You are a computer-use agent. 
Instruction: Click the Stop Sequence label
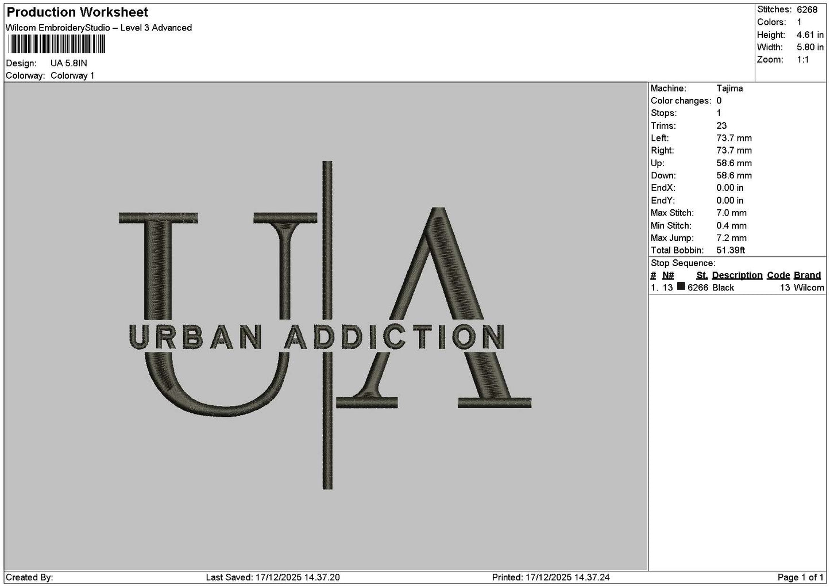pyautogui.click(x=683, y=263)
